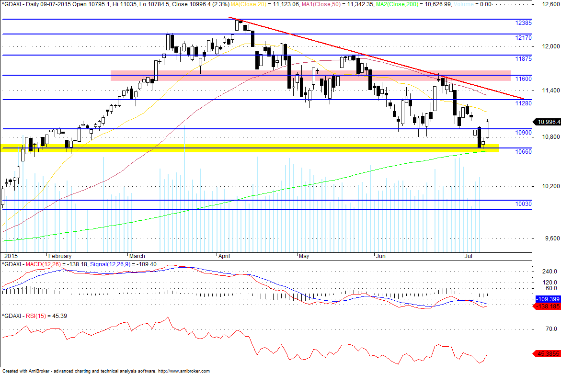561x374 pixels.
Task: Open the amibroker.com link in footer
Action: pyautogui.click(x=184, y=371)
